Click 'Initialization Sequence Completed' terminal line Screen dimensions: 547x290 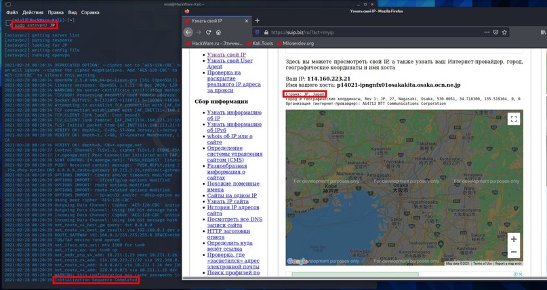(96, 280)
